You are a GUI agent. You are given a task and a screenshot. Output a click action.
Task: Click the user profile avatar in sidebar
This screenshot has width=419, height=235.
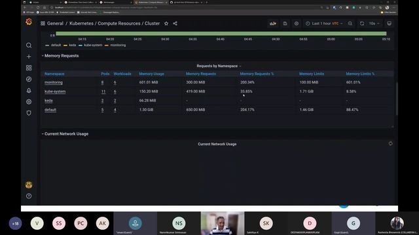click(29, 185)
